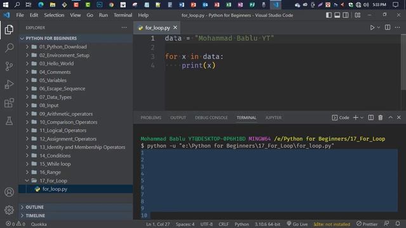This screenshot has height=228, width=406.
Task: Open Windows taskbar search
Action: 17,4
